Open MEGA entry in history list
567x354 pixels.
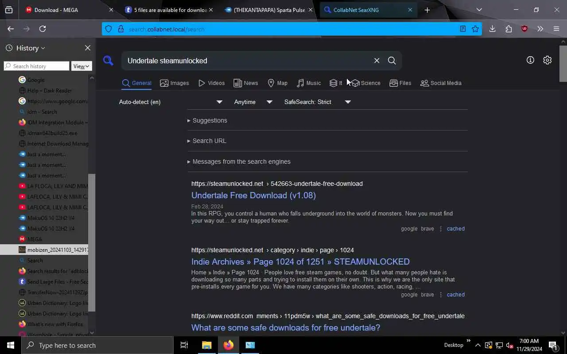(44, 239)
